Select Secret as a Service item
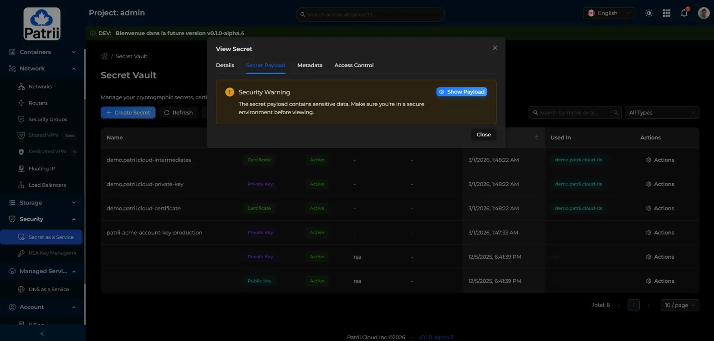 click(41, 237)
